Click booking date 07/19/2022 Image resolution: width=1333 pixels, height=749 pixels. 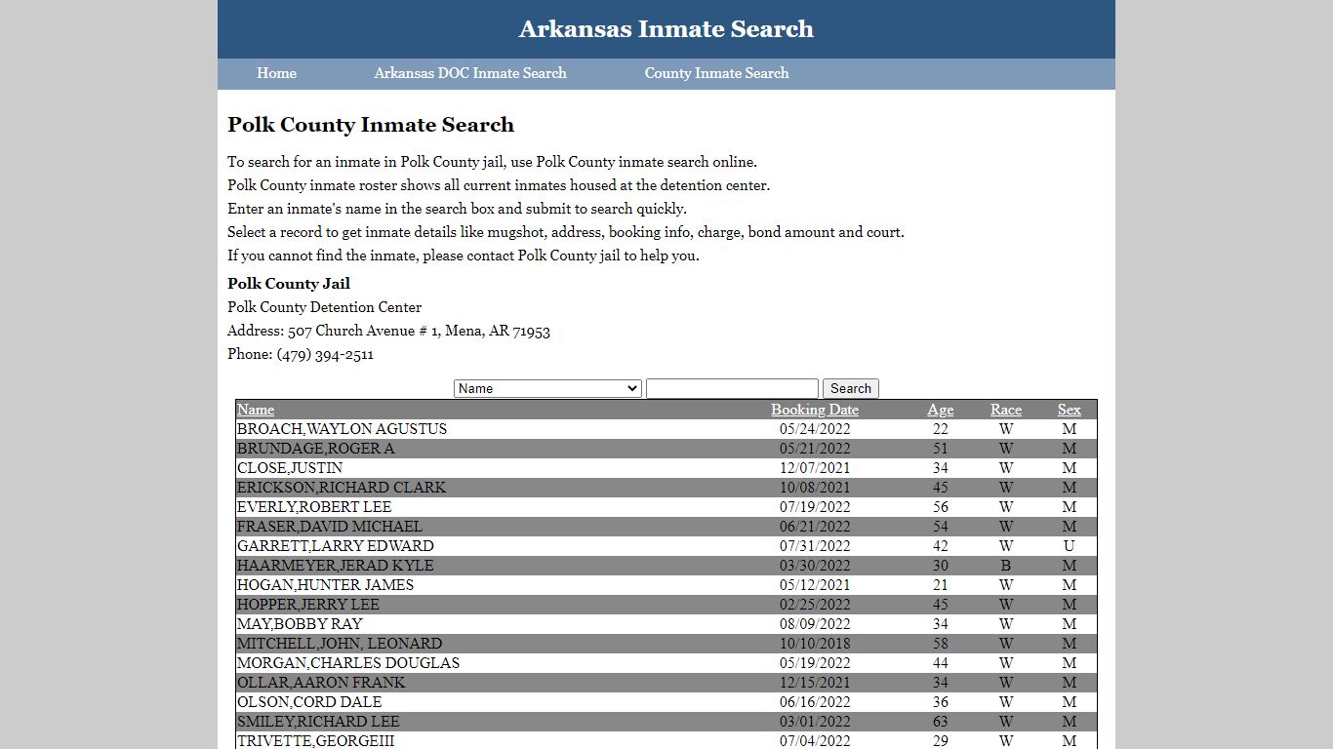[815, 507]
